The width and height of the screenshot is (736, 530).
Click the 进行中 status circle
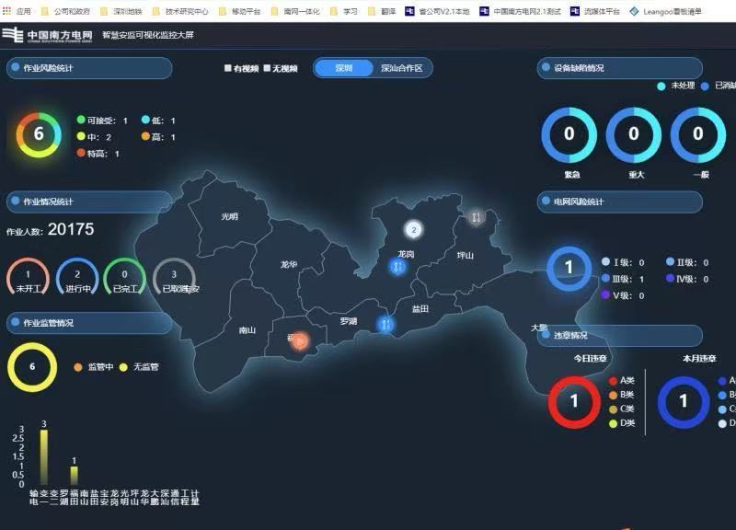[77, 278]
